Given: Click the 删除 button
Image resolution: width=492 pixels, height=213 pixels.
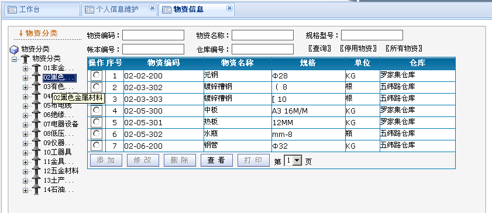Looking at the screenshot, I should click(180, 160).
